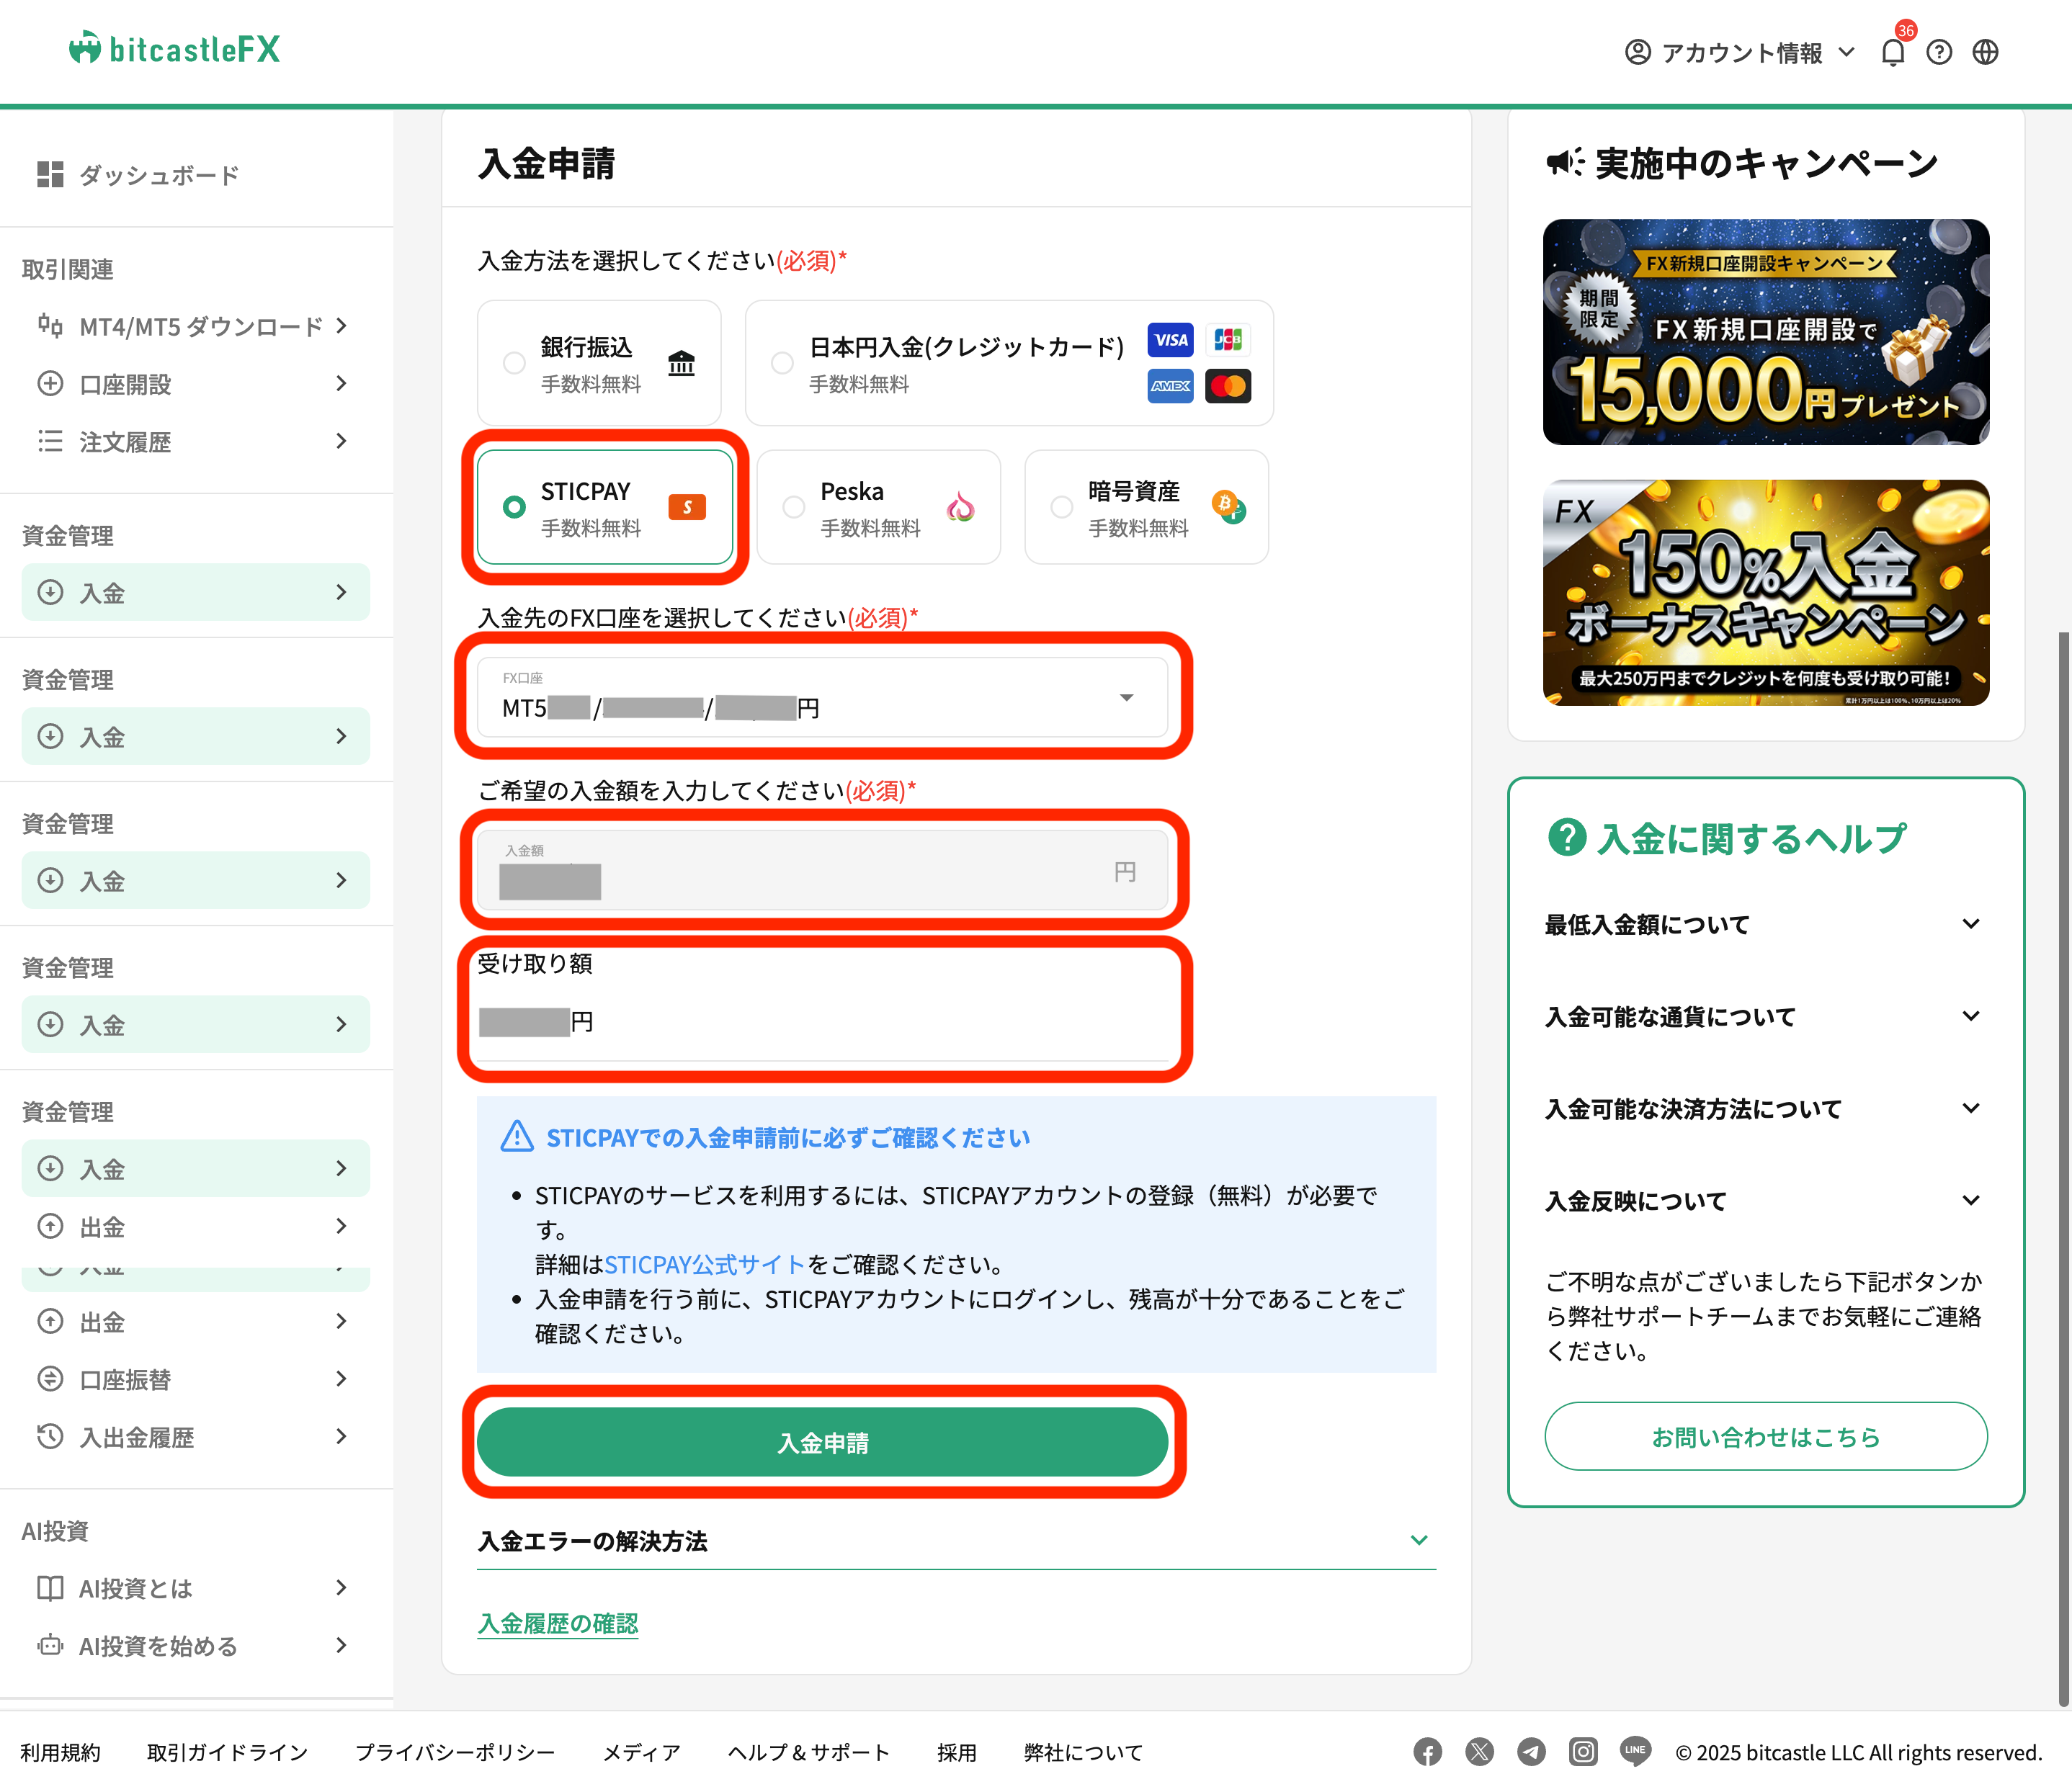The image size is (2072, 1792).
Task: Open the FX口座 account dropdown
Action: (822, 697)
